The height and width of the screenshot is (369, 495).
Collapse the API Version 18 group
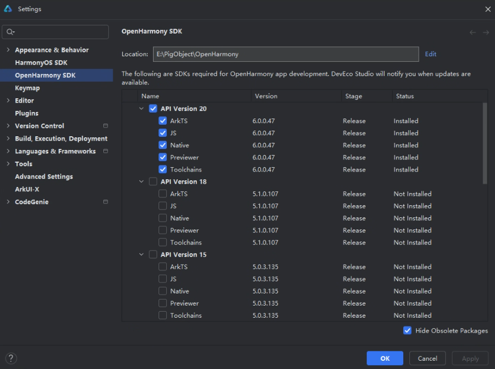[x=141, y=181]
